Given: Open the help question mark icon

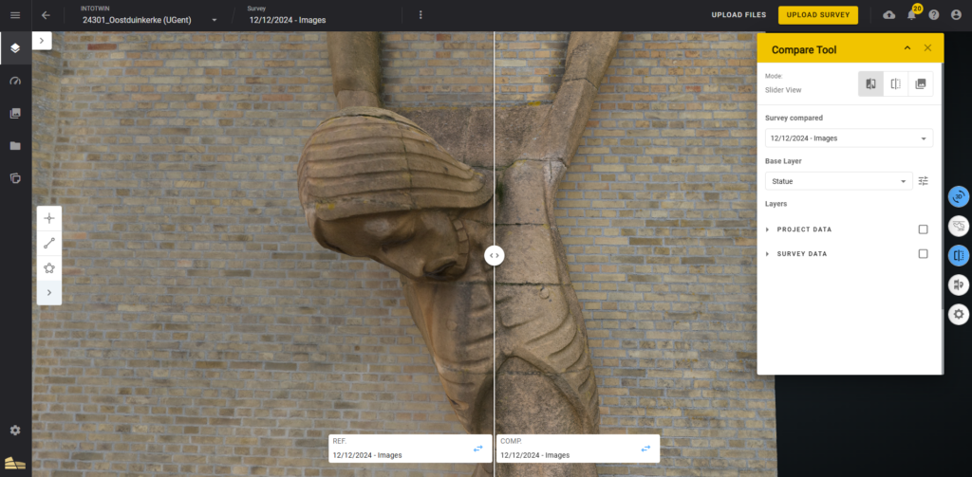Looking at the screenshot, I should point(934,15).
